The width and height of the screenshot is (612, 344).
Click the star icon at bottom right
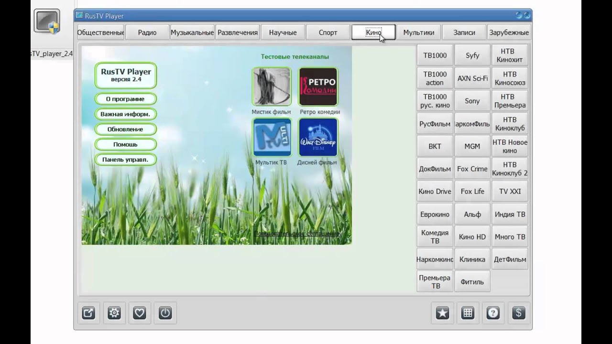pos(442,313)
